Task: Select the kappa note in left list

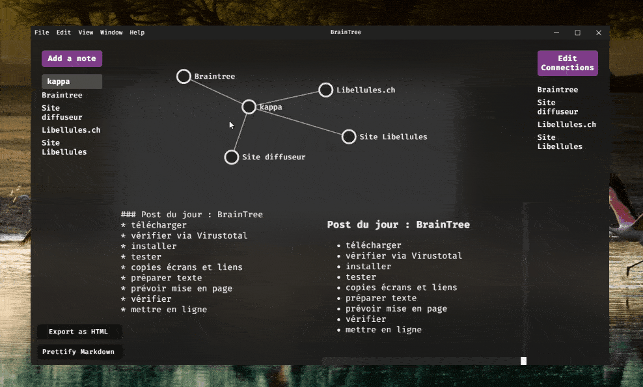Action: coord(72,81)
